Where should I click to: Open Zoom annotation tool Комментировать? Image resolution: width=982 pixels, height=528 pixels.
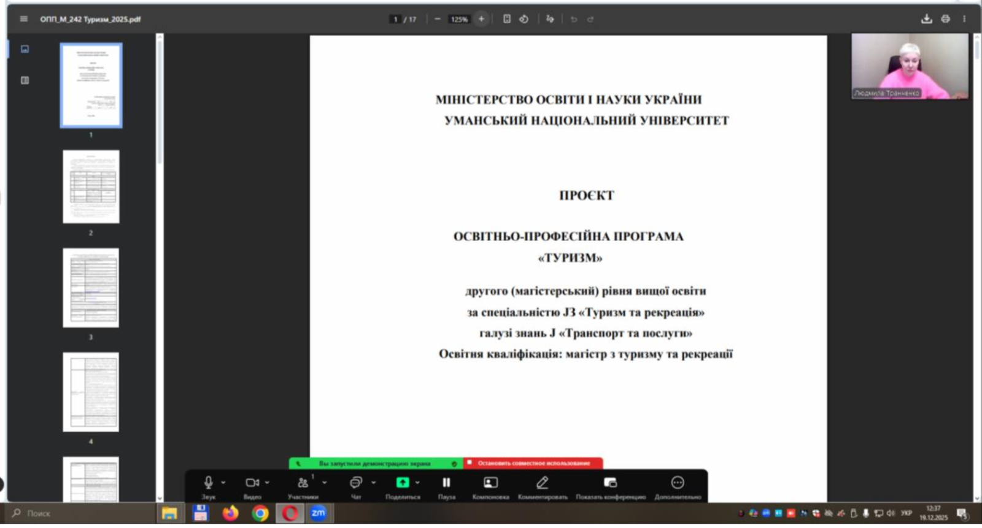point(542,486)
